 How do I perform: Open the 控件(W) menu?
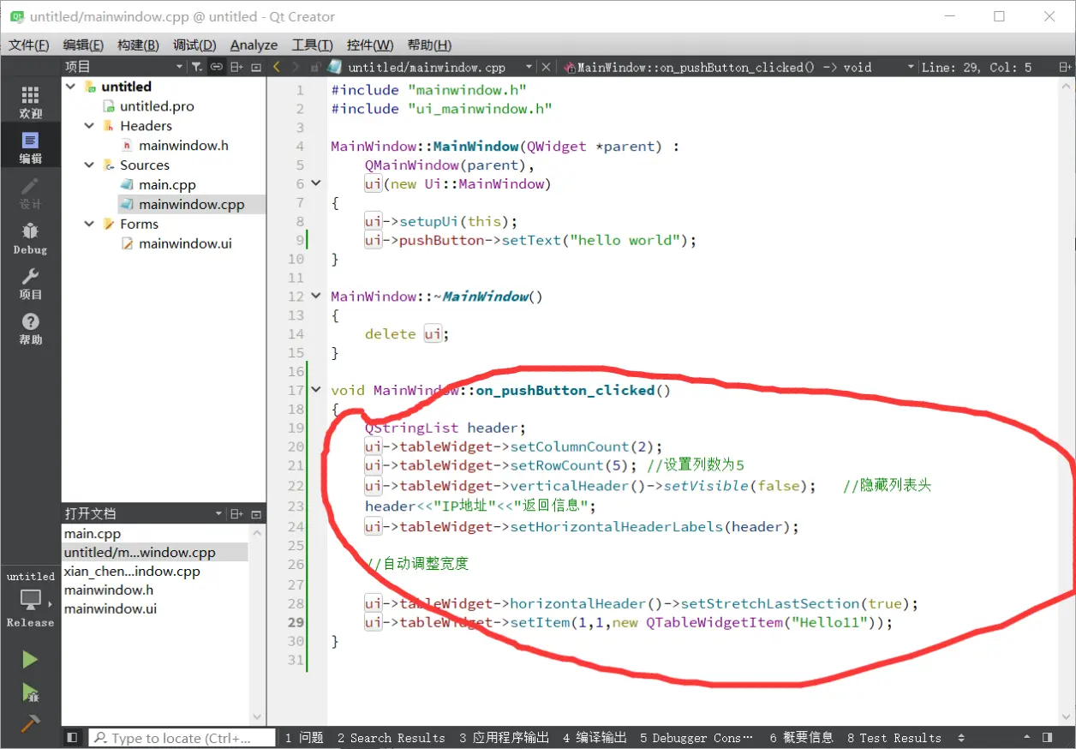click(x=370, y=45)
